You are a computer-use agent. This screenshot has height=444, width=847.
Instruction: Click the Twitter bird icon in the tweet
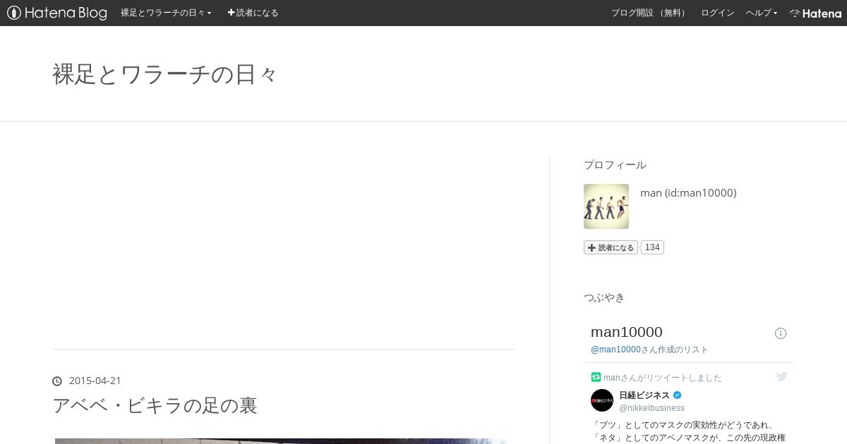[781, 377]
